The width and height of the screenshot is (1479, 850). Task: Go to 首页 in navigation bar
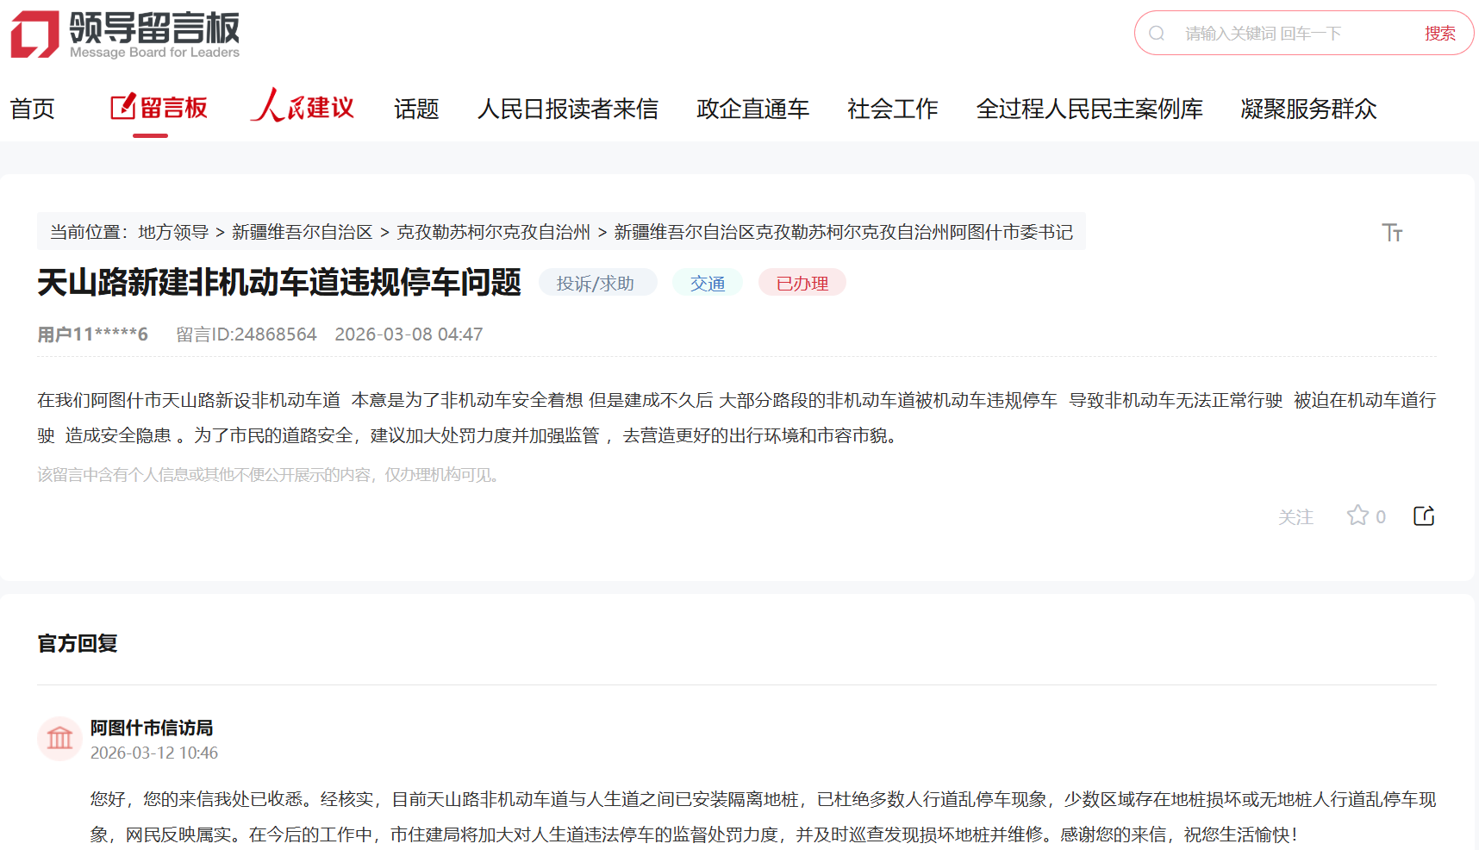[x=33, y=109]
